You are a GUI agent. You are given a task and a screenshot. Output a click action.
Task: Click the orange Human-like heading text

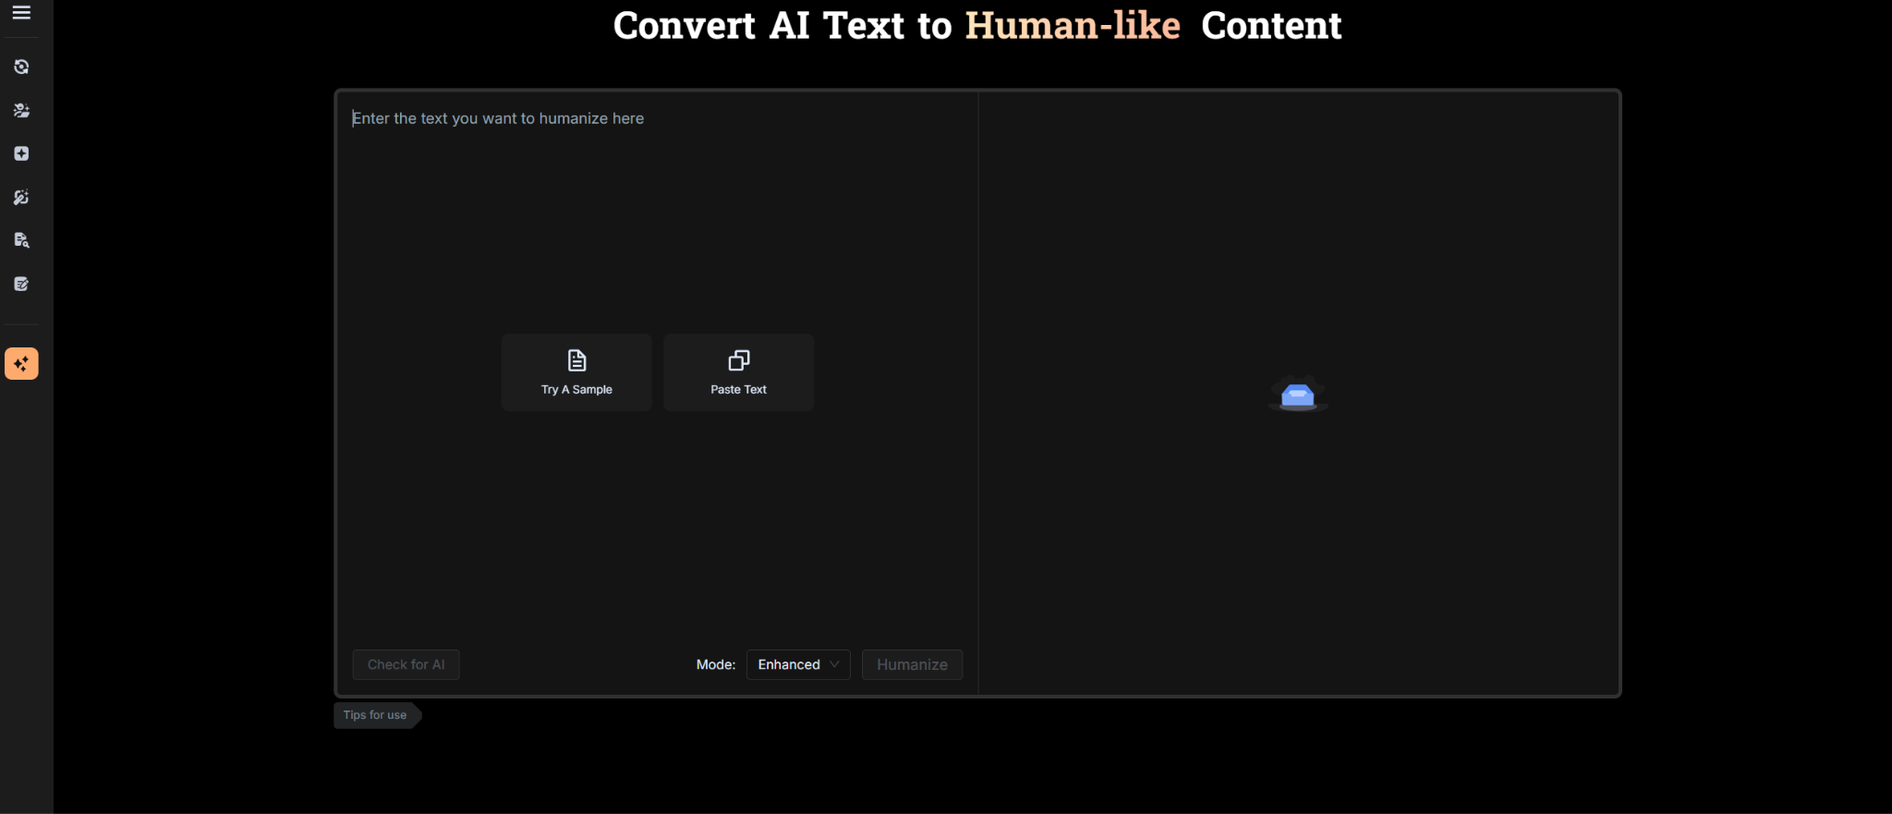[x=1073, y=26]
